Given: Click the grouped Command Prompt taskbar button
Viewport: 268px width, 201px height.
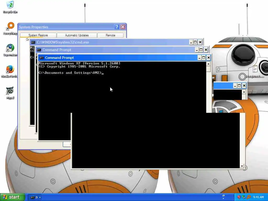Looking at the screenshot, I should click(x=35, y=197).
